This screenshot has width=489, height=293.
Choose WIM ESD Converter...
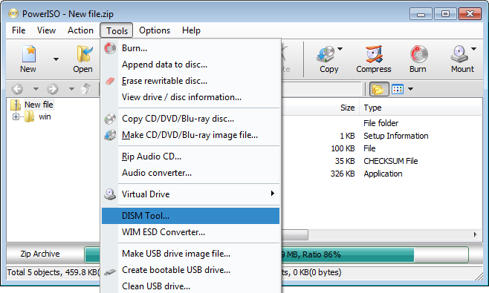(x=190, y=232)
